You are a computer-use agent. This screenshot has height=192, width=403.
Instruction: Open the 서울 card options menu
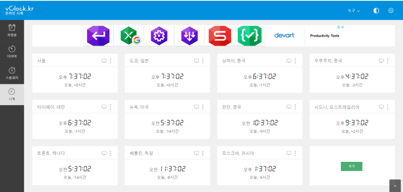pyautogui.click(x=110, y=61)
